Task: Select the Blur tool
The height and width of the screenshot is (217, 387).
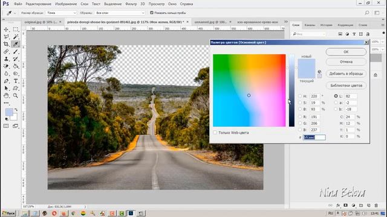Action: [6, 74]
